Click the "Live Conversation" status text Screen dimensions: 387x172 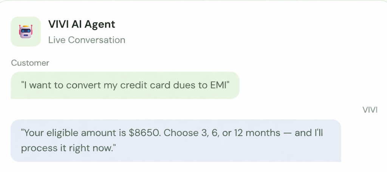87,40
